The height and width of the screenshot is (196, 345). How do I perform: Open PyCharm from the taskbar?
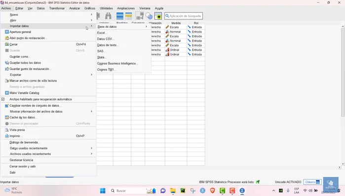coord(183,191)
